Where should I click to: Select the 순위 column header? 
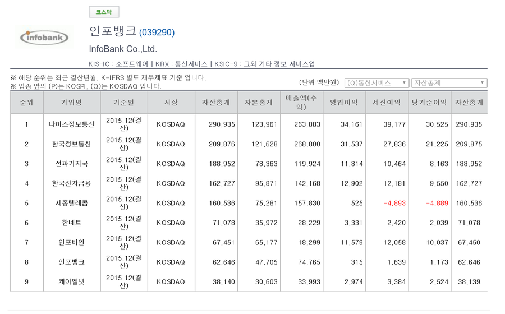click(x=27, y=103)
